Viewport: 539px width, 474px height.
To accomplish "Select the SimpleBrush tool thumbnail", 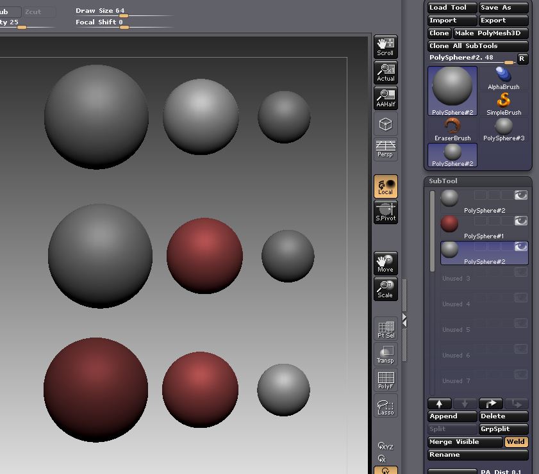I will (504, 104).
